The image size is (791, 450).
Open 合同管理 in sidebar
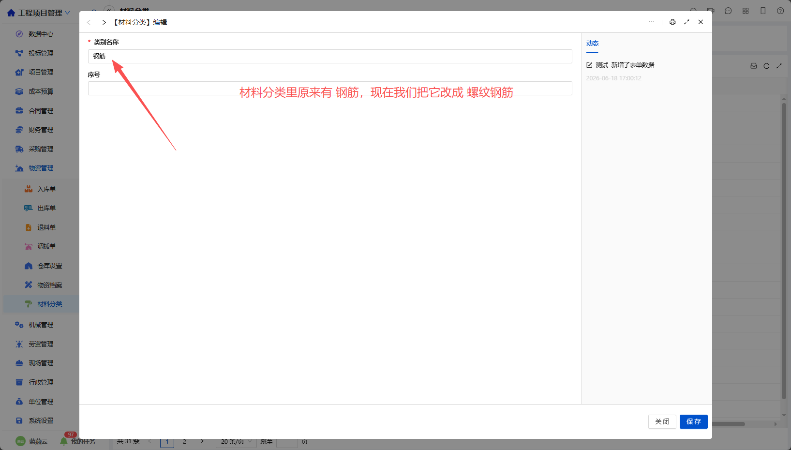pos(41,111)
